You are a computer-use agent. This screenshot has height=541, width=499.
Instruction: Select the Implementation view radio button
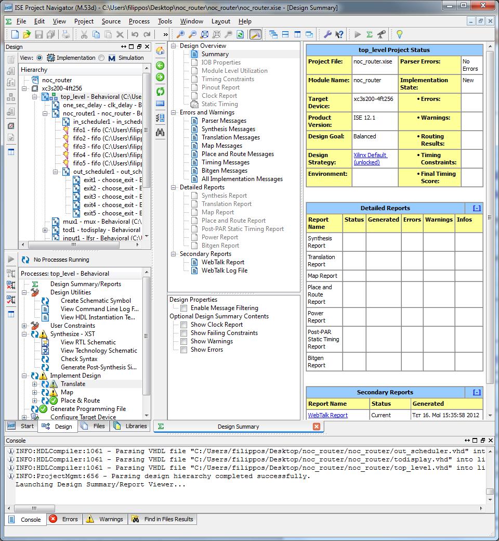click(40, 58)
